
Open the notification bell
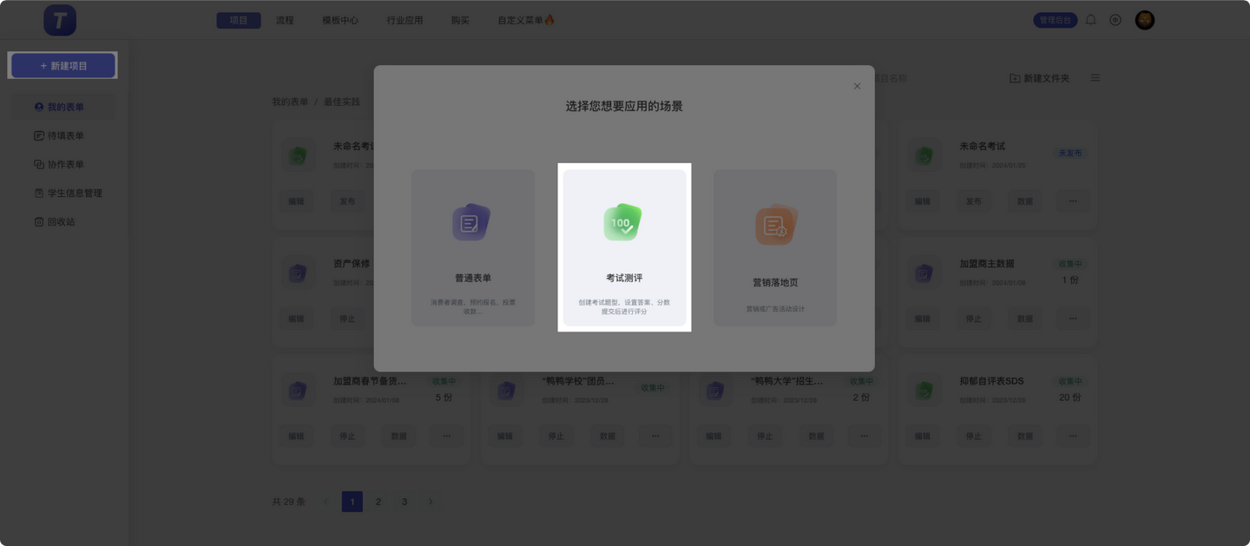click(x=1090, y=20)
